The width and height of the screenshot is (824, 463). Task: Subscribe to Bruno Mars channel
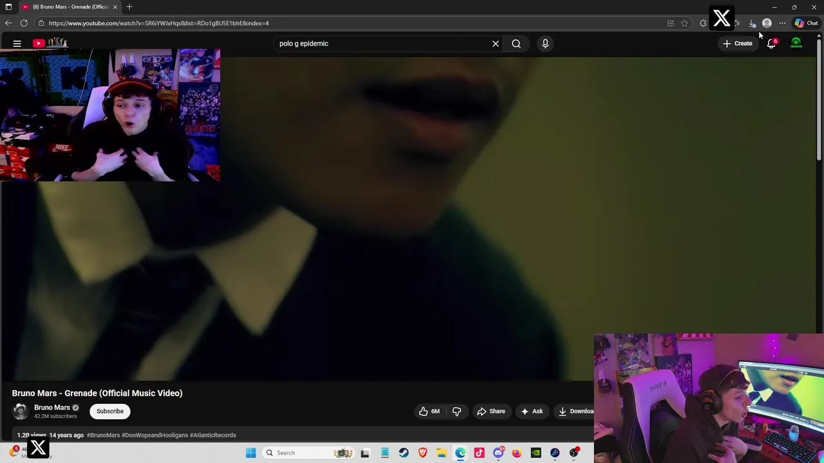pyautogui.click(x=110, y=412)
